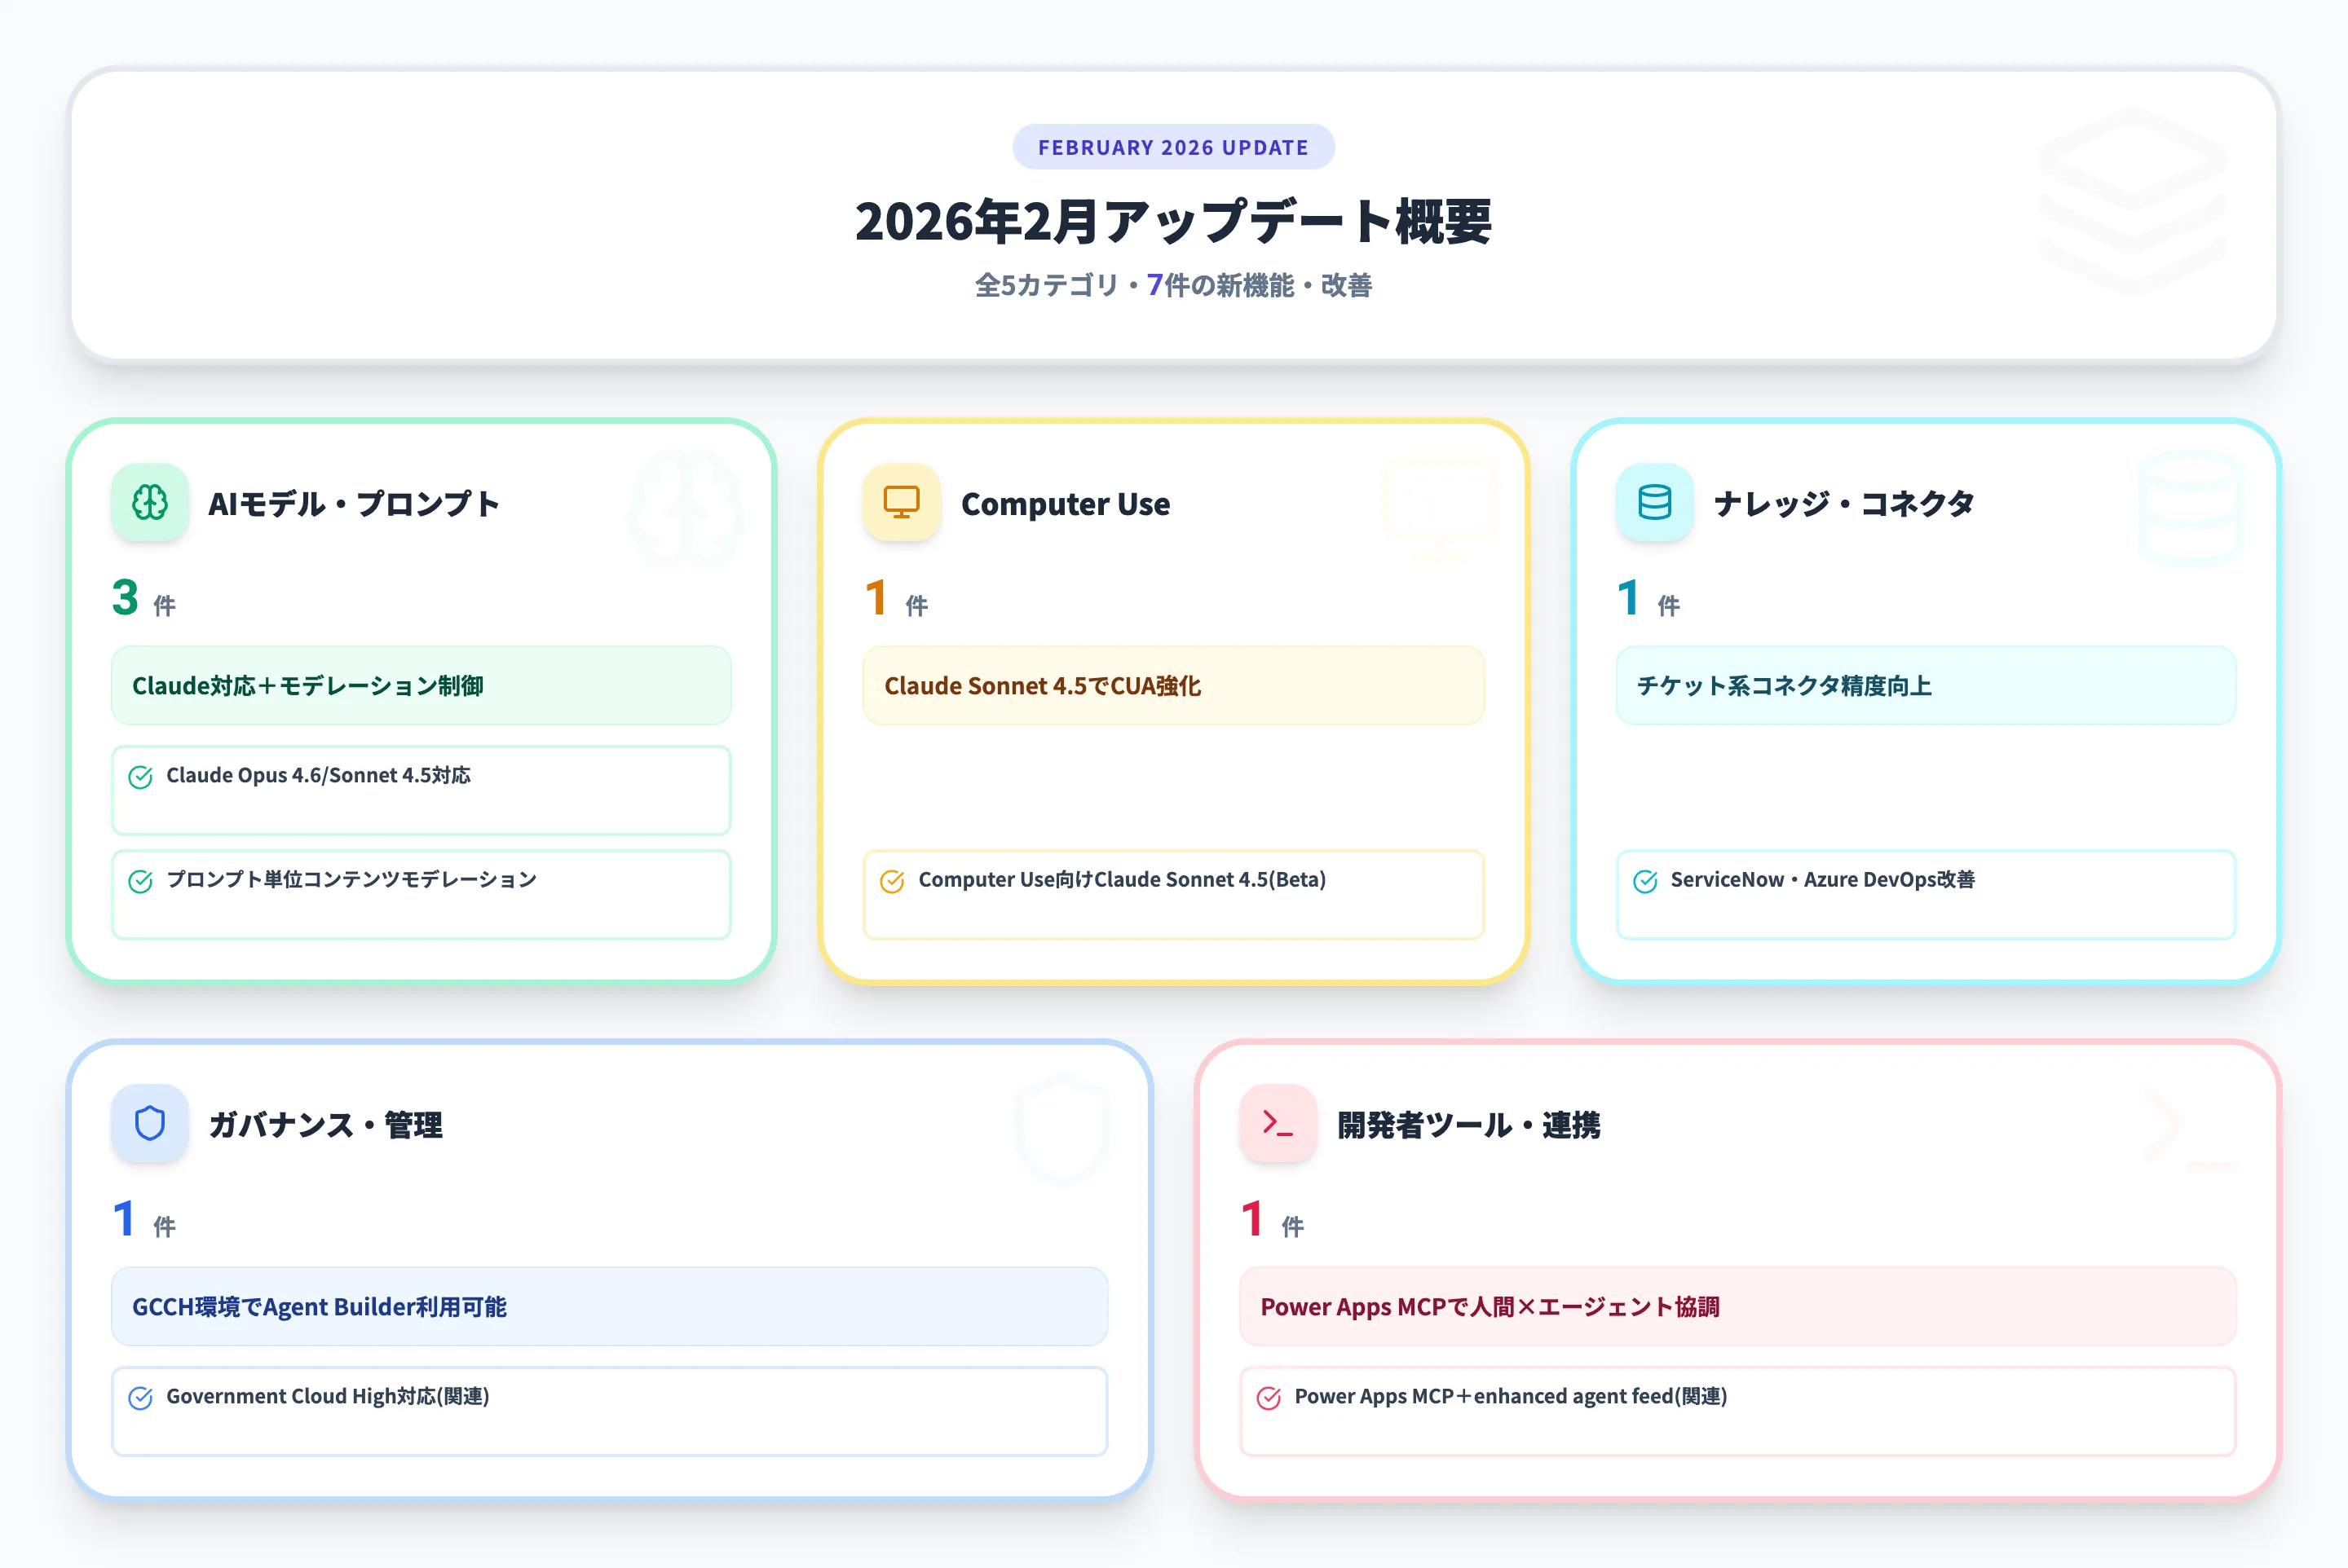Toggle the checkmark beside ServiceNow・Azure DevOps改善
This screenshot has width=2348, height=1568.
tap(1644, 880)
